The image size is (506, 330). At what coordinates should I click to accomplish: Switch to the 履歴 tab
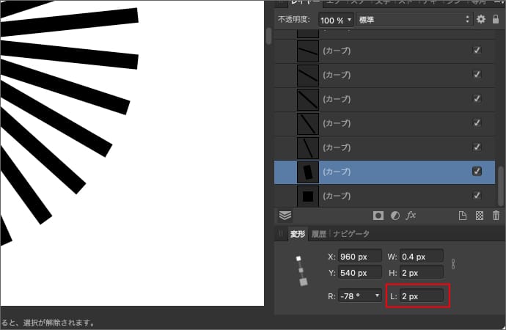(318, 234)
